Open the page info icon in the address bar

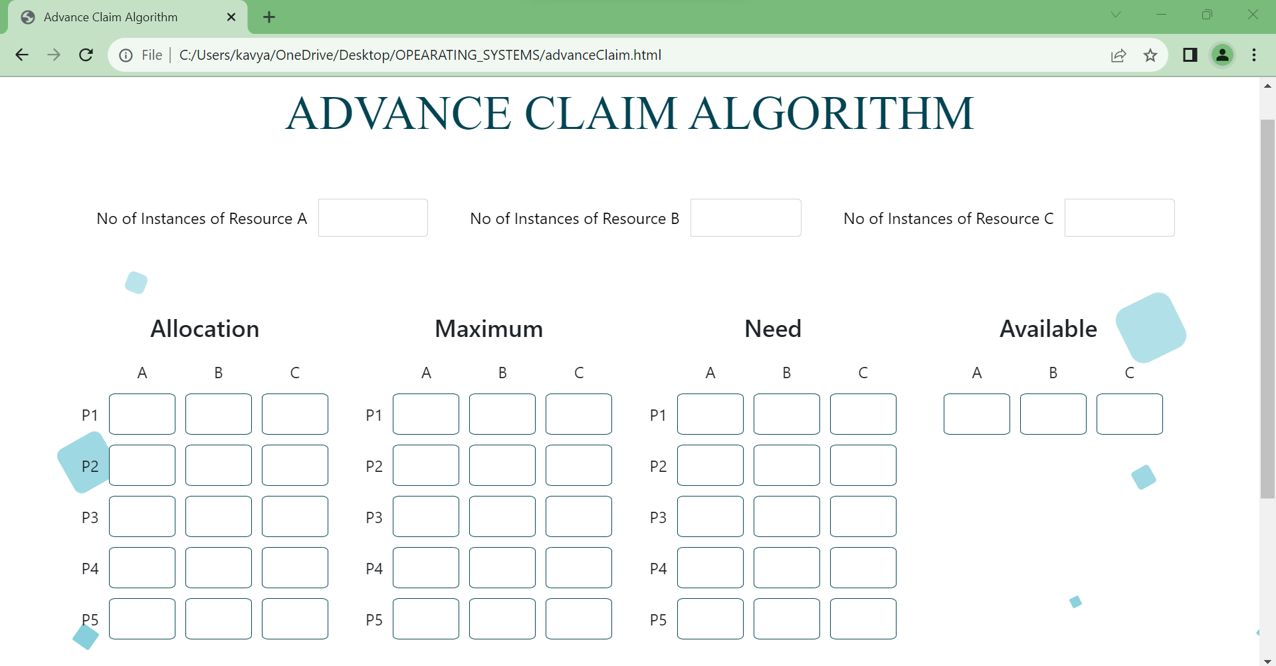tap(126, 55)
